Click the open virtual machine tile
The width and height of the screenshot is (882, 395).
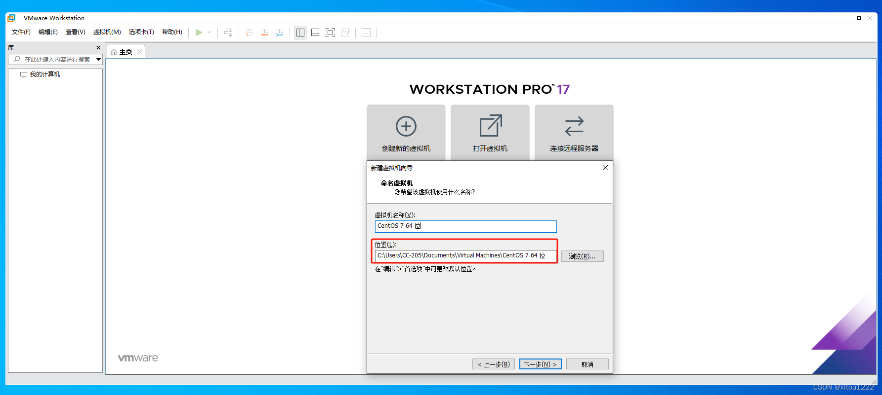pos(490,132)
